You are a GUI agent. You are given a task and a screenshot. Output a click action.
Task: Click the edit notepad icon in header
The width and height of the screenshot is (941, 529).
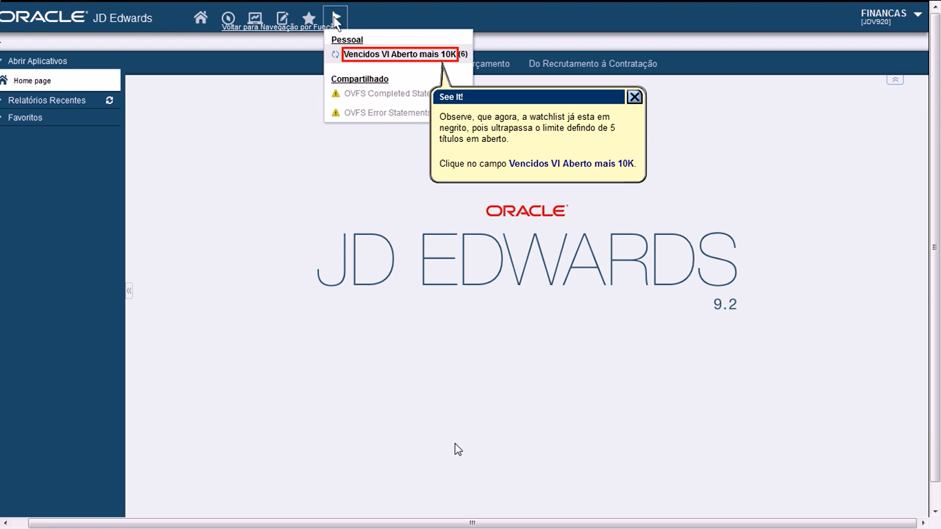click(x=282, y=18)
